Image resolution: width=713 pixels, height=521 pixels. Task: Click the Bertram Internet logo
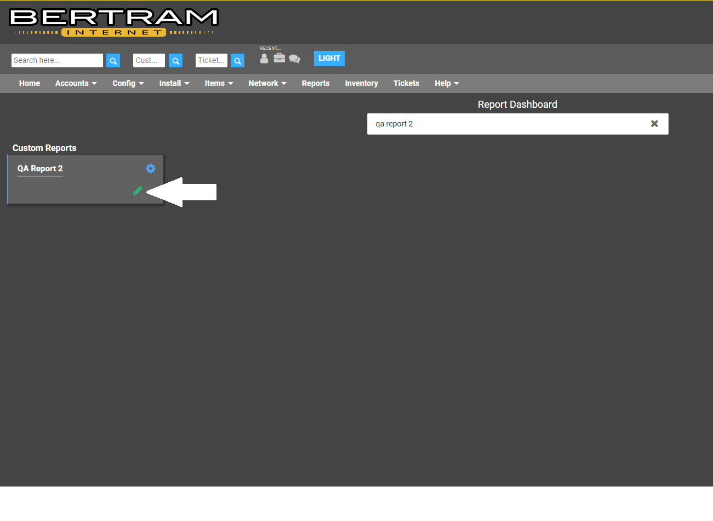[113, 22]
